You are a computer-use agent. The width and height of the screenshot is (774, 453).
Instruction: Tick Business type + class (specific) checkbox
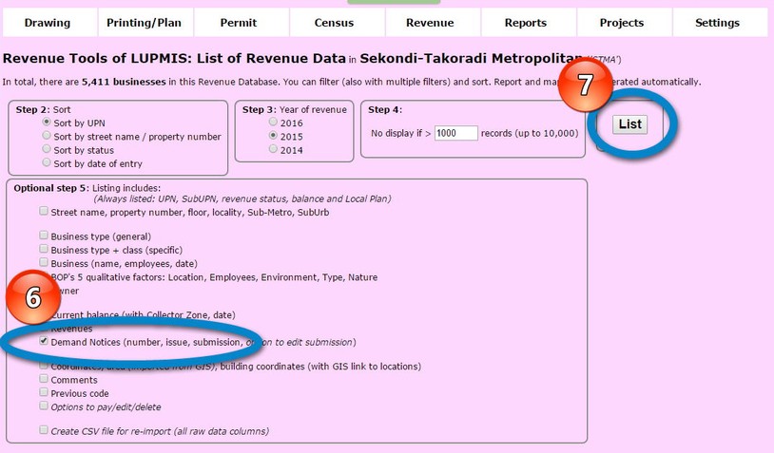[44, 249]
